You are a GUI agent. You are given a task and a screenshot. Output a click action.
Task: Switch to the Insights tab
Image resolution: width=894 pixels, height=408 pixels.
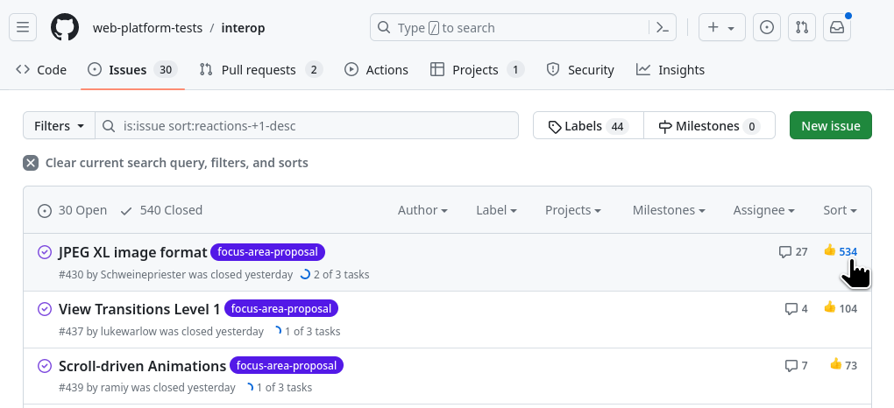click(670, 70)
